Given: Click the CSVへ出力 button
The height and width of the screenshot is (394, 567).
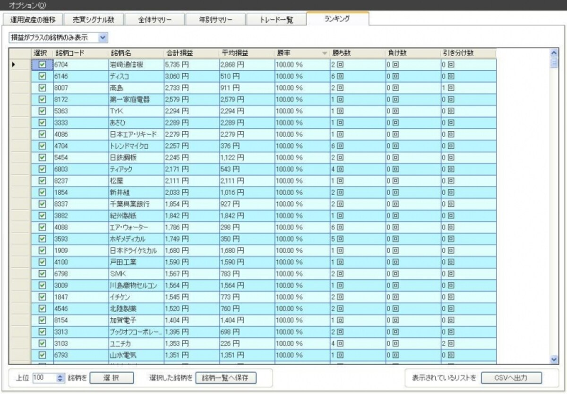Looking at the screenshot, I should (x=511, y=378).
